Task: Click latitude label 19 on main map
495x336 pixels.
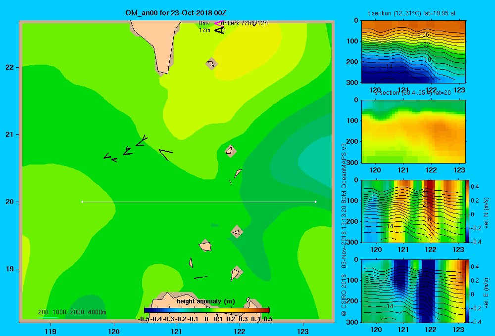Action: click(10, 269)
